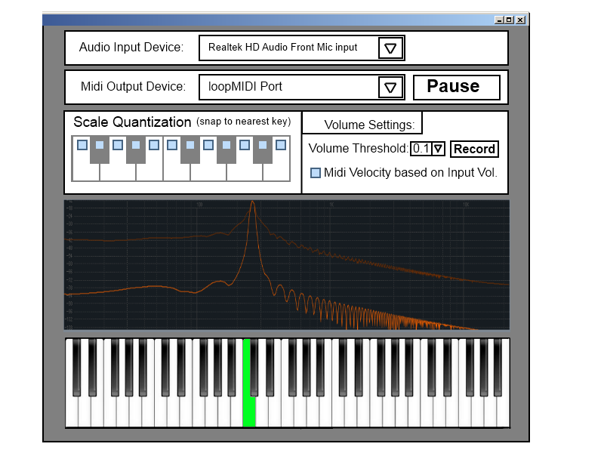
Task: Toggle the B key checkbox in Scale Quantization
Action: 281,145
